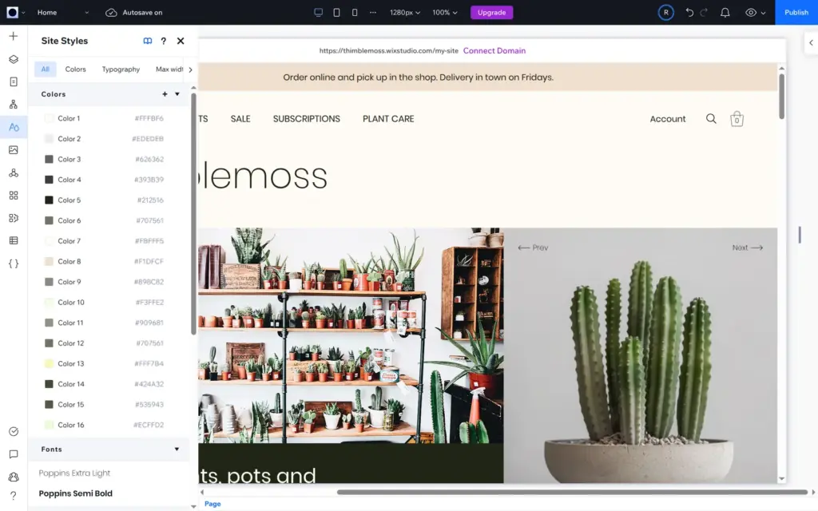The width and height of the screenshot is (818, 511).
Task: Expand the right inspector panel
Action: coord(811,43)
